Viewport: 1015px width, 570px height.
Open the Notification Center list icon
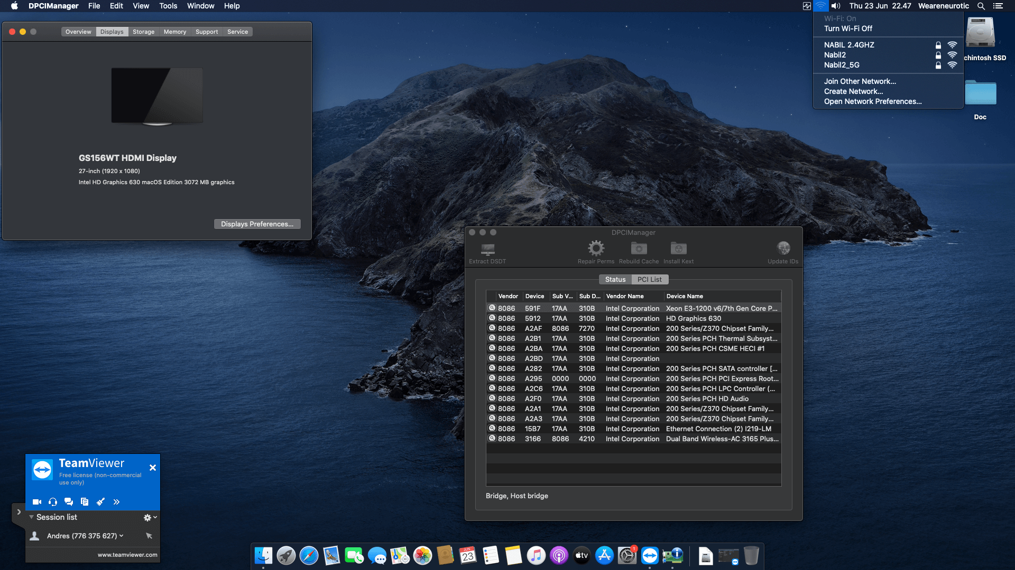[x=998, y=6]
